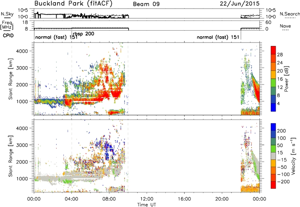This screenshot has height=207, width=300.
Task: Click the 'Power [dB]' colorbar label
Action: (x=286, y=79)
